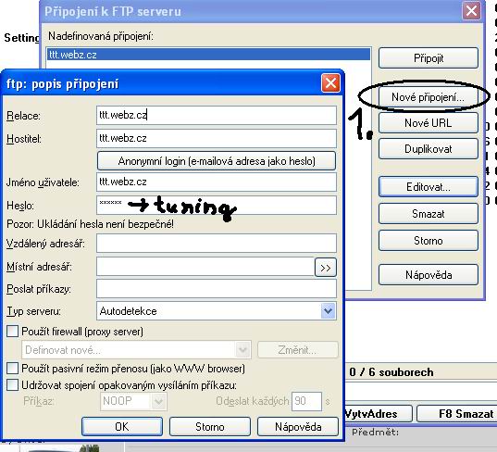Open the NOOP příkaz dropdown
The image size is (497, 452).
158,402
